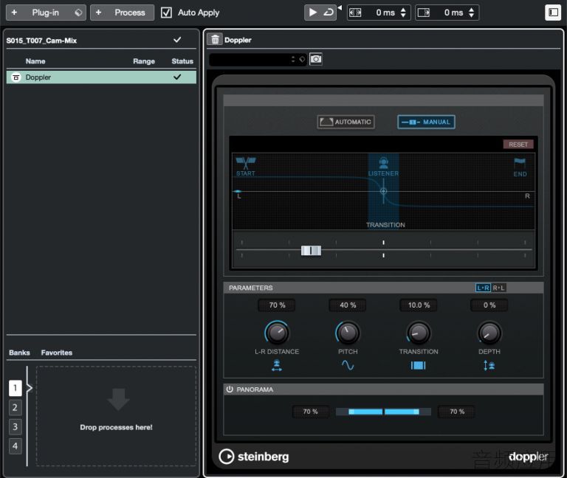Click the Pitch 40 % value field
Viewport: 567px width, 478px height.
pos(348,305)
